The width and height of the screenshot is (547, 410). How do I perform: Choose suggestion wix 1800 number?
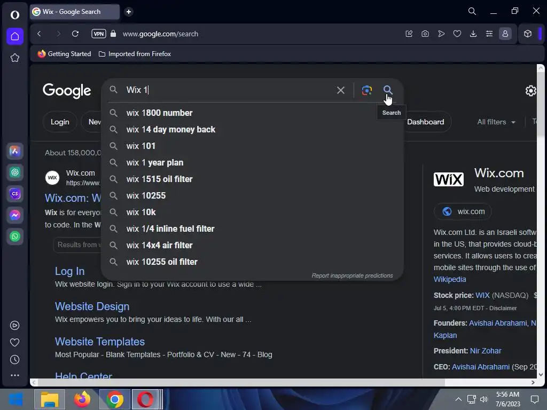(x=252, y=113)
